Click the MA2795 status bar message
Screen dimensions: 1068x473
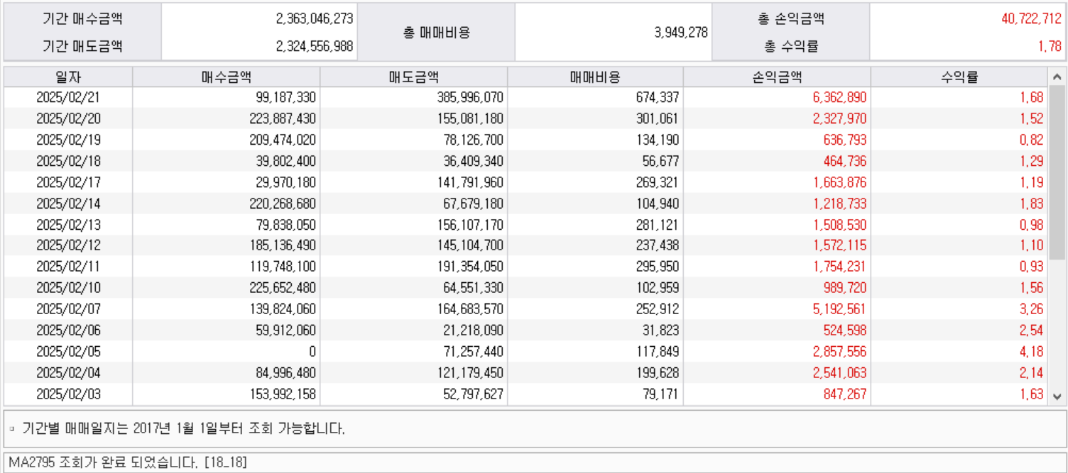click(128, 462)
